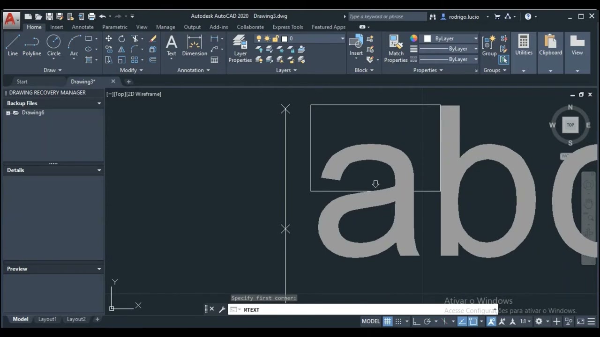
Task: Open the Start file tab
Action: [x=22, y=81]
